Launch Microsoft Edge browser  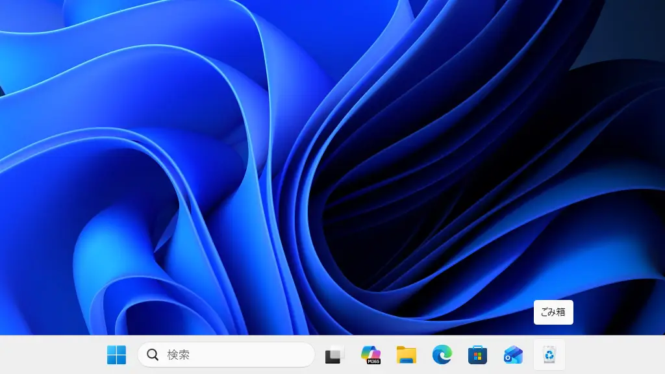[x=442, y=355]
